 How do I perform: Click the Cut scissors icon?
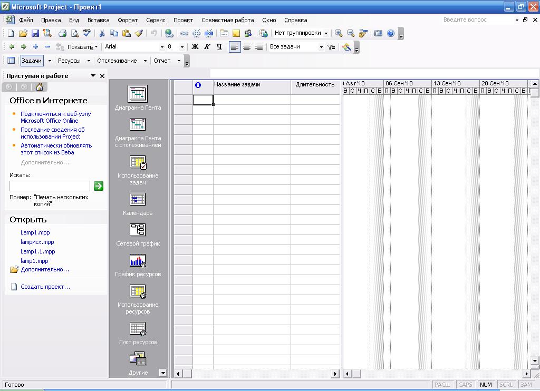click(102, 33)
